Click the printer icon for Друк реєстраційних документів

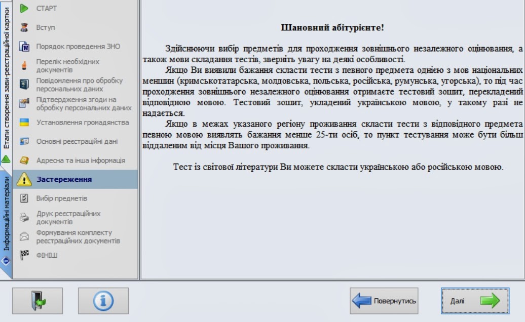click(24, 217)
